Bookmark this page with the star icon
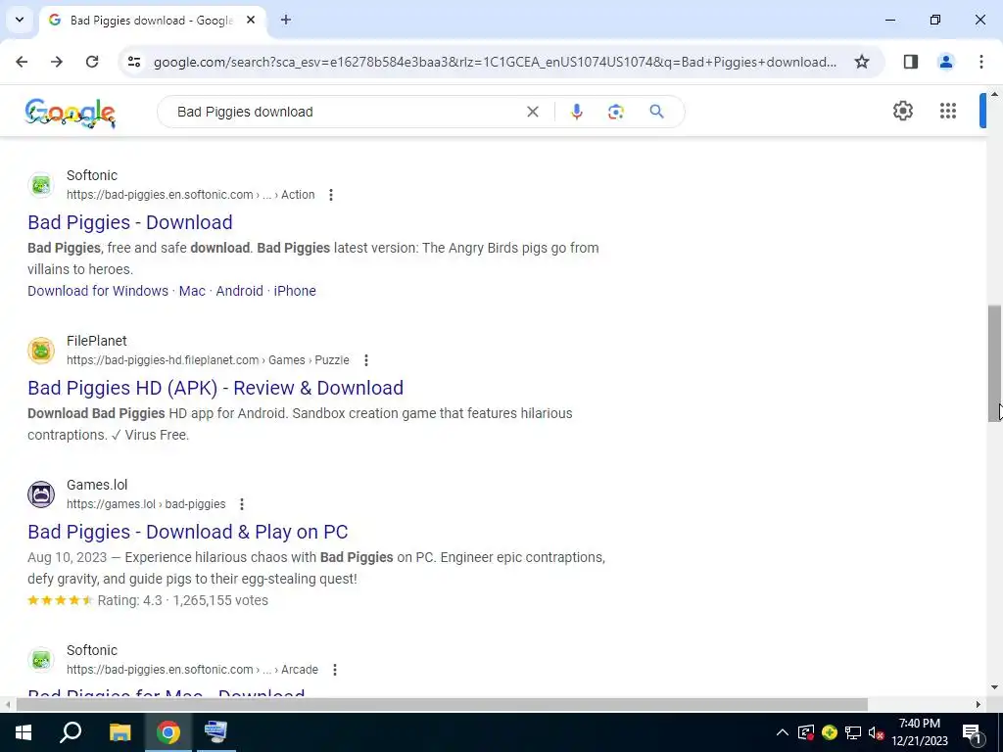 (x=862, y=62)
